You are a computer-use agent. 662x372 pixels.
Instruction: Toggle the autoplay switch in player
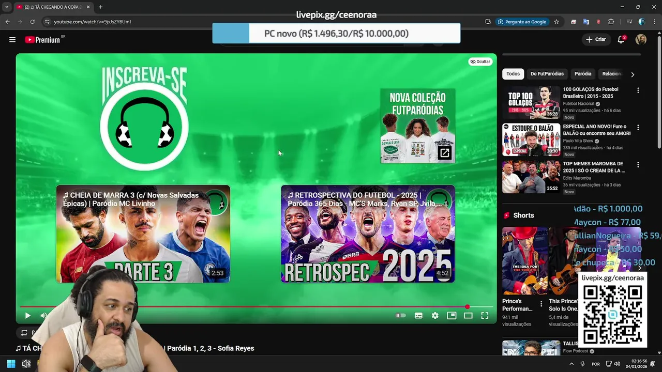[401, 316]
